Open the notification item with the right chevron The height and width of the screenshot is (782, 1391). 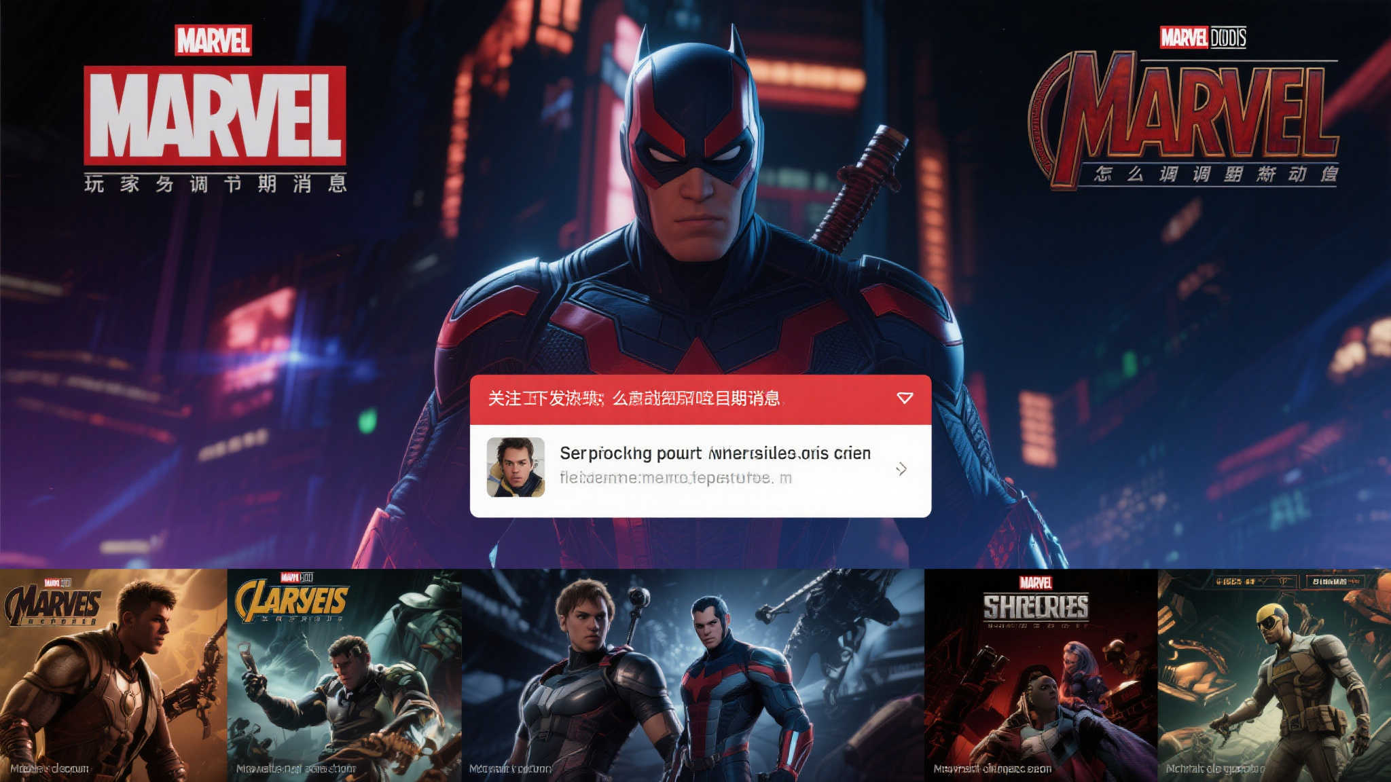tap(901, 469)
